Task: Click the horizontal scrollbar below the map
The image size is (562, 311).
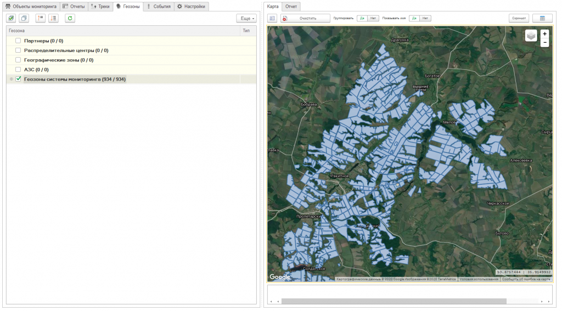Action: coord(393,301)
